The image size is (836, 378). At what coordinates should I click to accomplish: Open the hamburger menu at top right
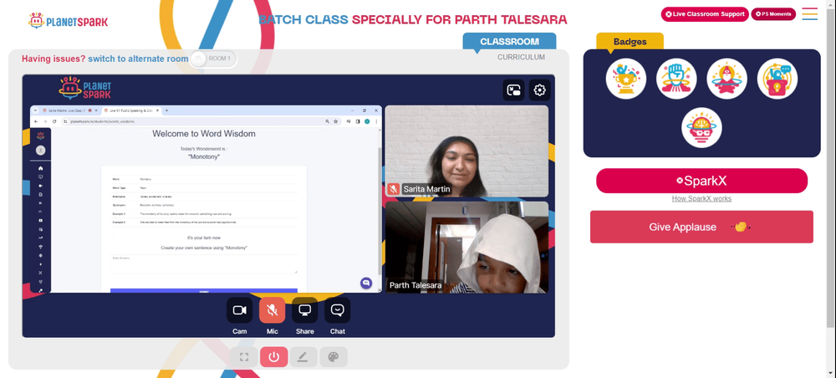coord(809,14)
